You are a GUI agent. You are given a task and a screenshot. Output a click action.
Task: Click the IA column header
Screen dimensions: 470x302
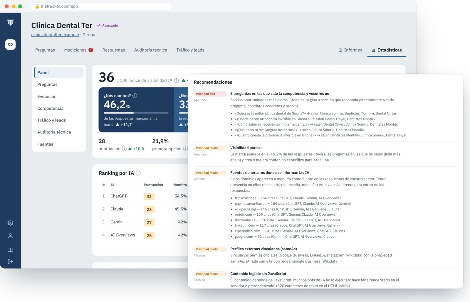pyautogui.click(x=113, y=185)
